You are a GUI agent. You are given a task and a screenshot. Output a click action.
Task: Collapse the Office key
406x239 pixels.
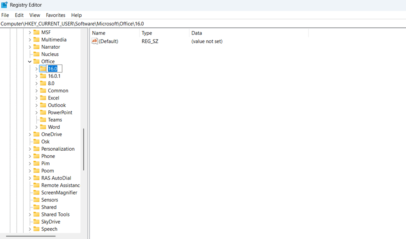[30, 61]
